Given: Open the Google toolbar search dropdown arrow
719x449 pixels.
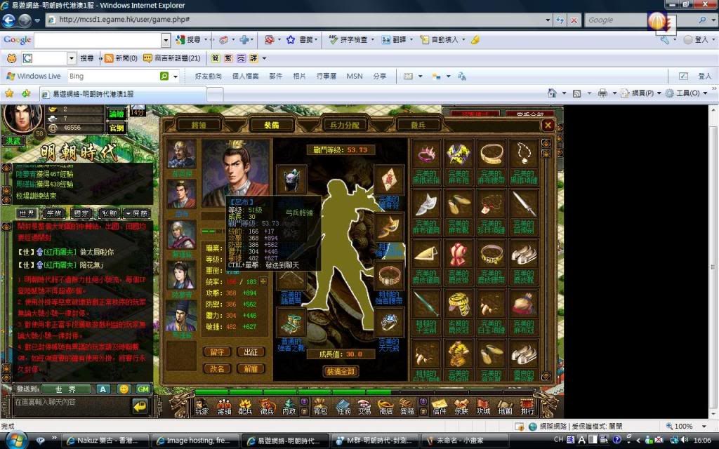Looking at the screenshot, I should tap(166, 40).
